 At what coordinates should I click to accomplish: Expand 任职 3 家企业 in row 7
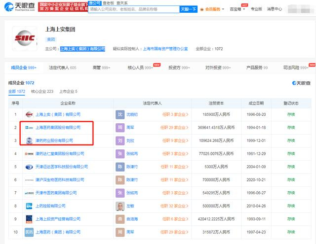point(175,193)
